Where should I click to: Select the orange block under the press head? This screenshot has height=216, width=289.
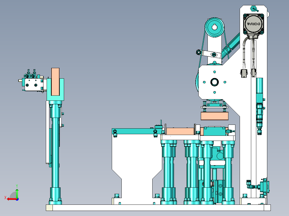(x=214, y=116)
